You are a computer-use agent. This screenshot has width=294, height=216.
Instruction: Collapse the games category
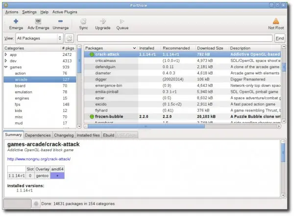(x=6, y=67)
